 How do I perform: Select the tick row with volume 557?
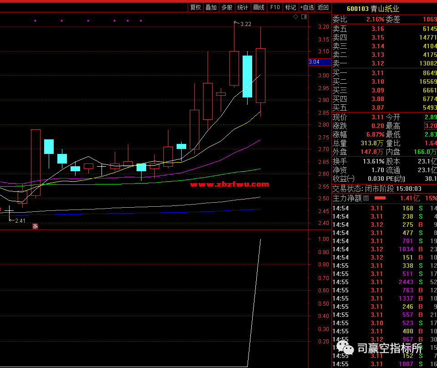[384, 315]
